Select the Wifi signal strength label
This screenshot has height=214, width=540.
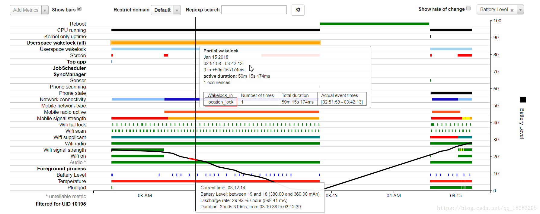pyautogui.click(x=65, y=150)
